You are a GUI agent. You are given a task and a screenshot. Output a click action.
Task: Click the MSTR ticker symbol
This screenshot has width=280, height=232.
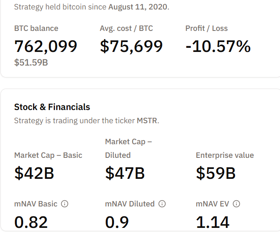tap(147, 121)
